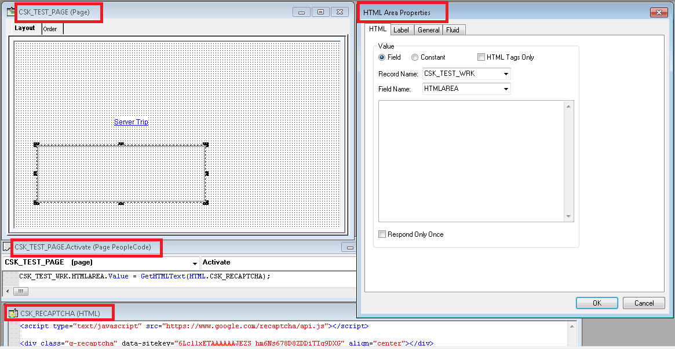The height and width of the screenshot is (349, 675).
Task: Click the script src URL in CSK_RECAPTCHA
Action: (x=245, y=326)
